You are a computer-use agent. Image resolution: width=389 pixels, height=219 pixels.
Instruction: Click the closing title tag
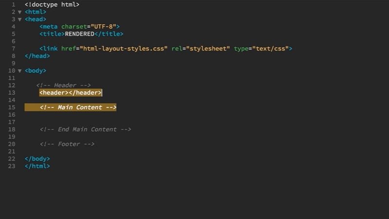click(109, 34)
